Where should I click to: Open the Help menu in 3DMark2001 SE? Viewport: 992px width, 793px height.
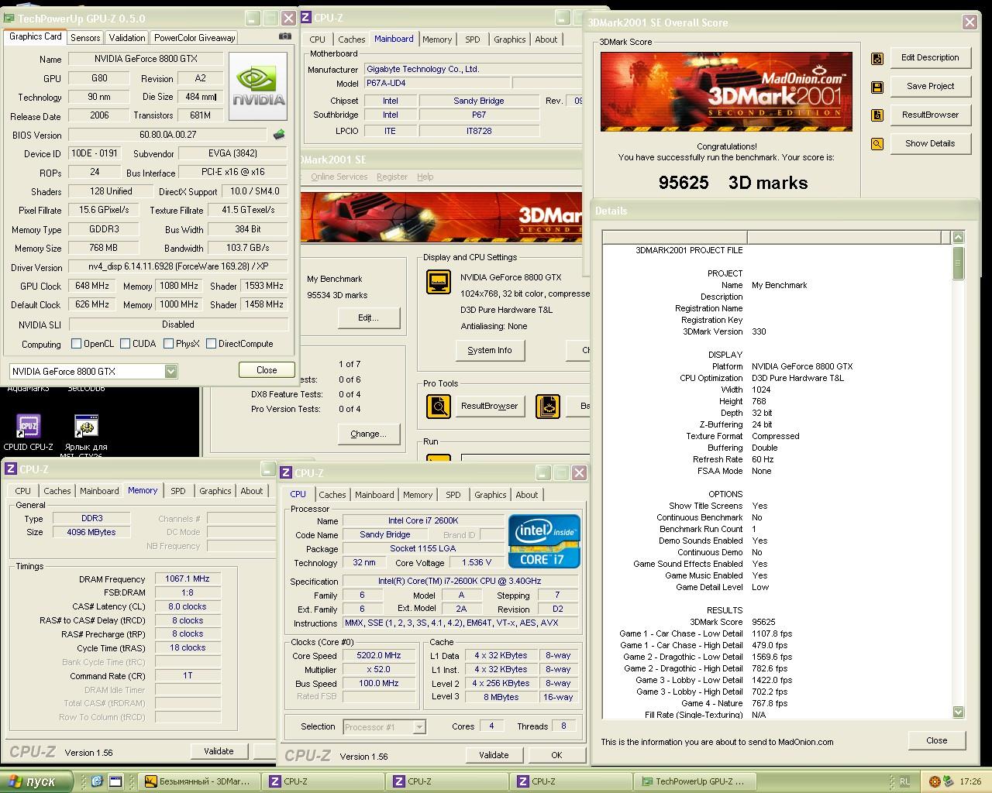pos(425,177)
